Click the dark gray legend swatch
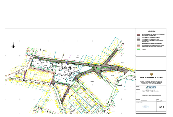This screenshot has width=173, height=117. pyautogui.click(x=139, y=40)
